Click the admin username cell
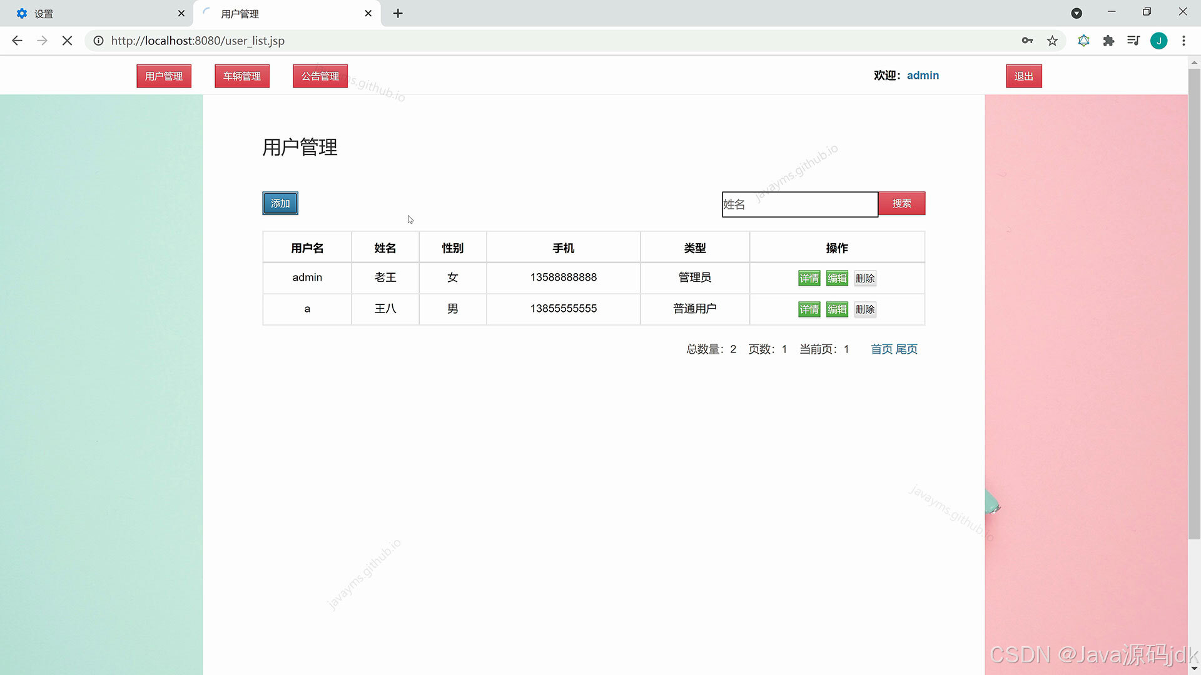This screenshot has width=1201, height=675. [x=307, y=277]
